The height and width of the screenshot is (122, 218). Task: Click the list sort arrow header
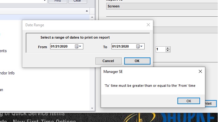[87, 11]
